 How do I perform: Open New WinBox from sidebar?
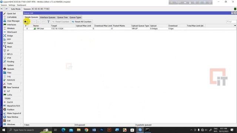point(13,117)
